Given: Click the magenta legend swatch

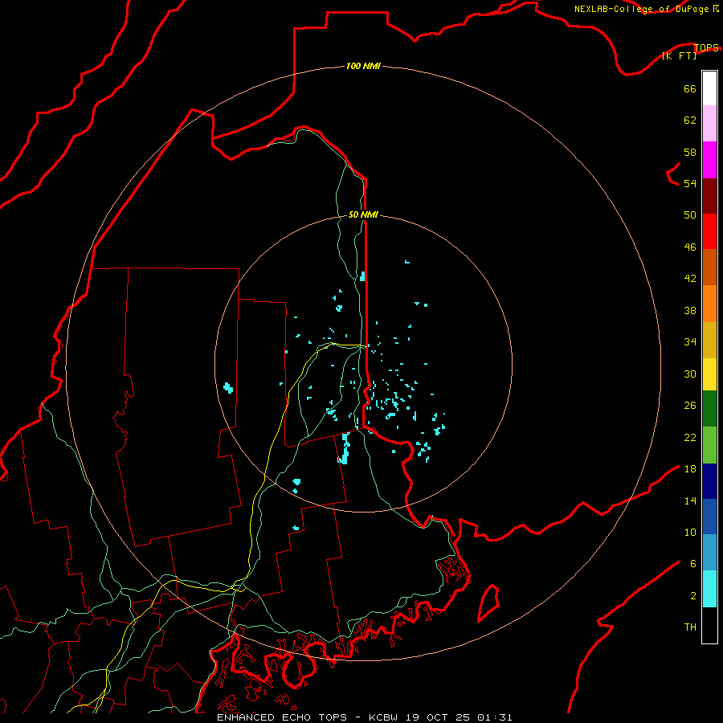Looking at the screenshot, I should coord(709,160).
